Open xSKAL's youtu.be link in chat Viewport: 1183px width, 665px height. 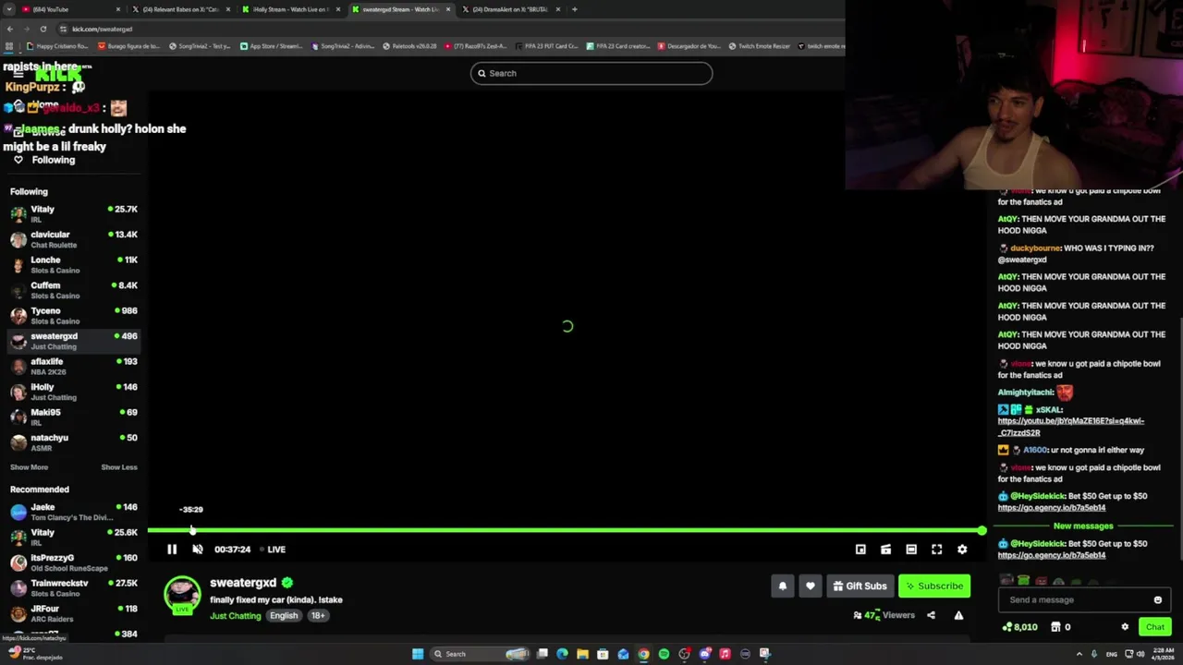point(1070,427)
